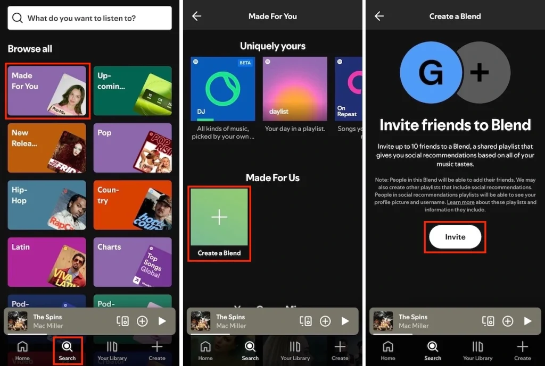The image size is (545, 366).
Task: Select the Pop browse category
Action: point(132,148)
